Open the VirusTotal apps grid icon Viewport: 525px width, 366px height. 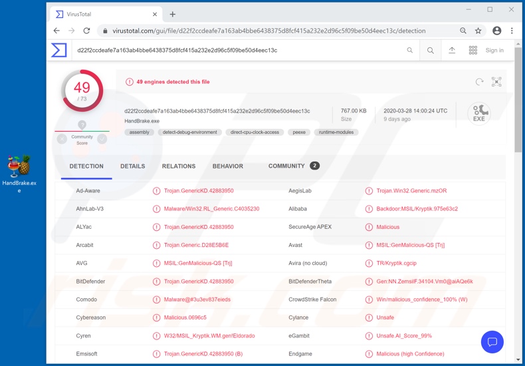coord(472,51)
